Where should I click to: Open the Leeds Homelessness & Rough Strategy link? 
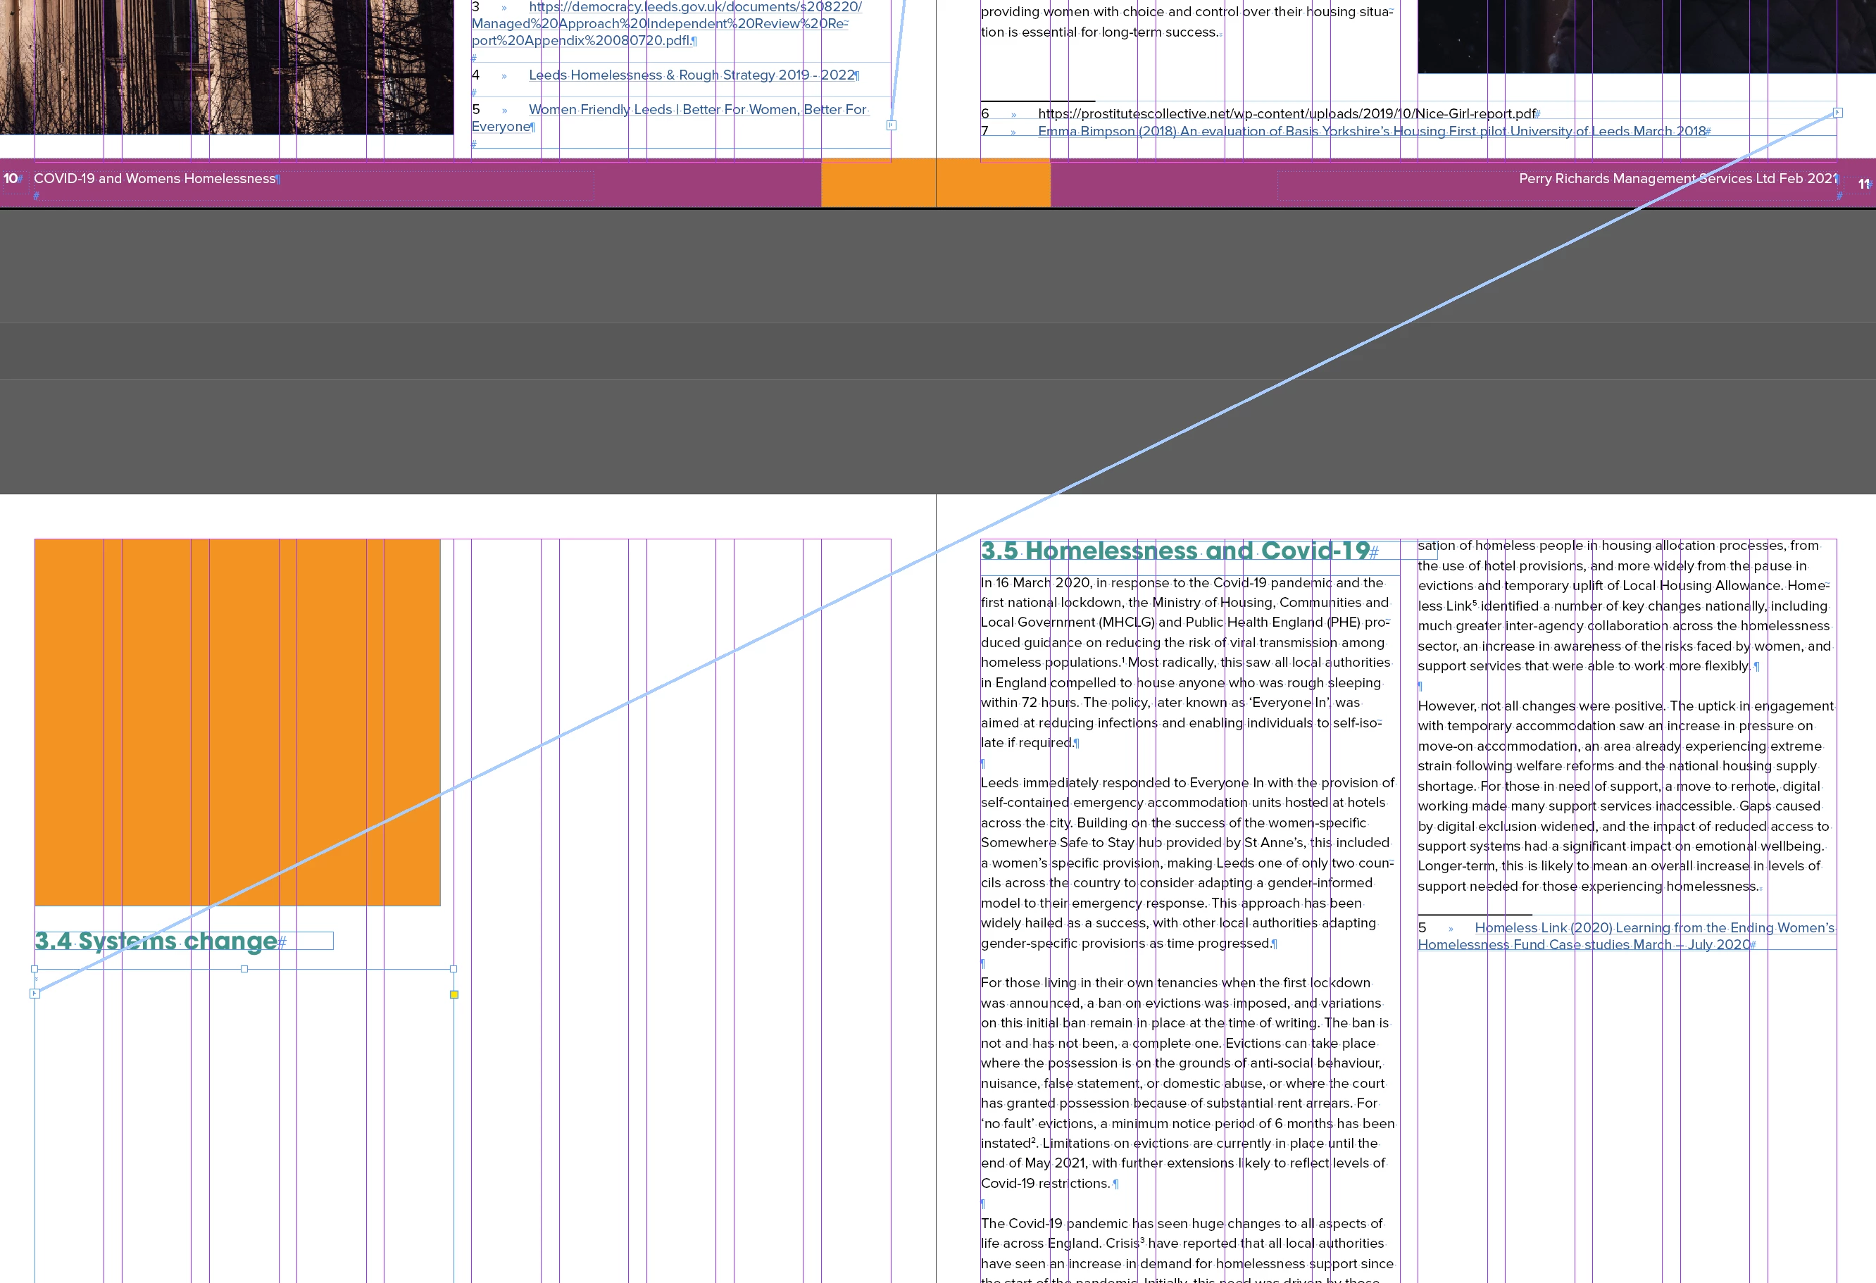coord(691,75)
